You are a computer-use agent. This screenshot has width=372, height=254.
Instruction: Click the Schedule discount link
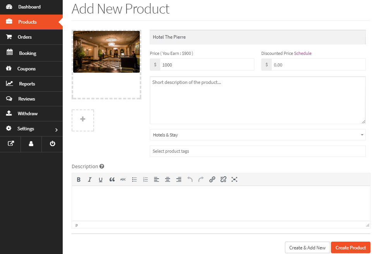pyautogui.click(x=303, y=53)
